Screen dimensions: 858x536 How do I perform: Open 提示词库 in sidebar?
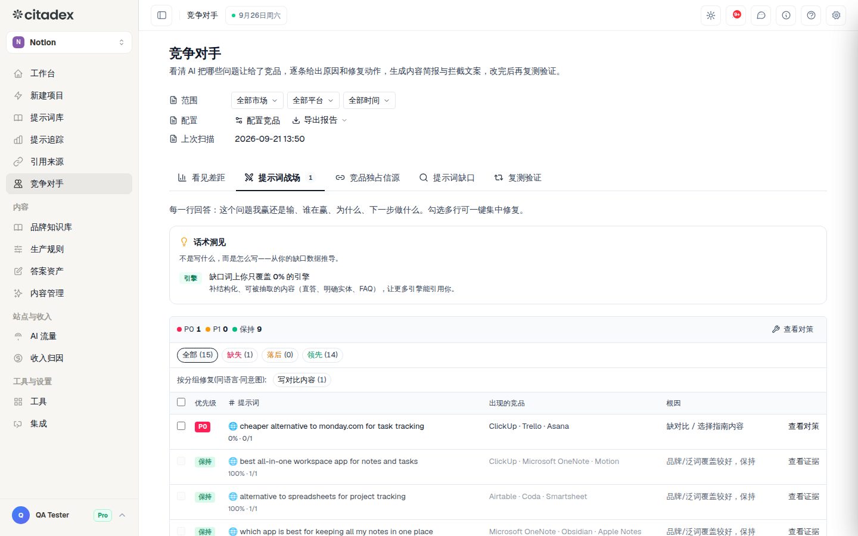pos(69,117)
